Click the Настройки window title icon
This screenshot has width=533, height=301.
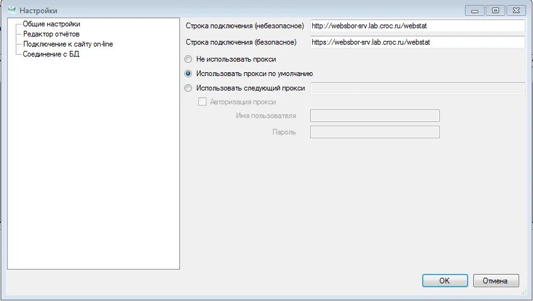click(x=12, y=10)
